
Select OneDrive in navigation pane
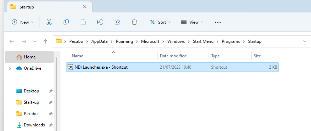(30, 68)
